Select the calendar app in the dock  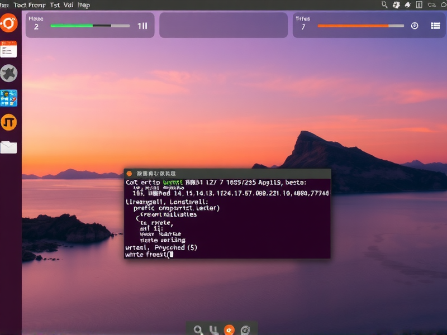tap(9, 50)
